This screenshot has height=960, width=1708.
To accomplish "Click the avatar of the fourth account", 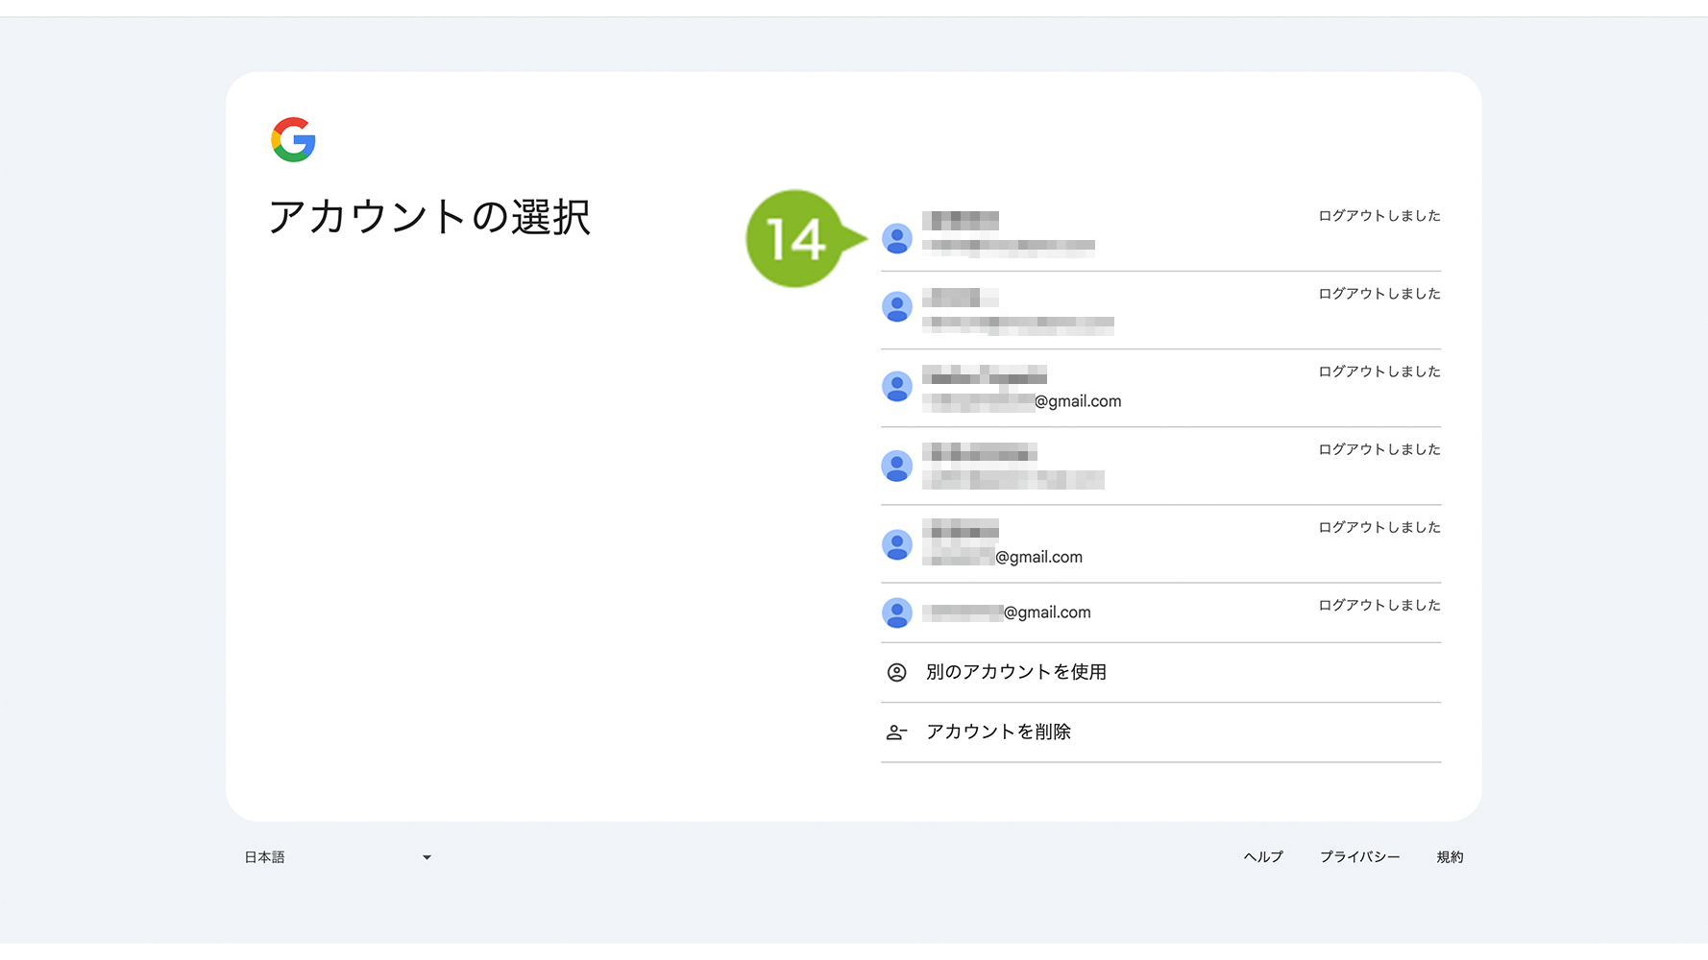I will 897,466.
